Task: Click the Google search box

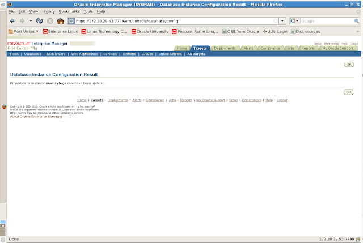Action: (327, 21)
